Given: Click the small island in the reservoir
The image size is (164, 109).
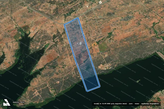Looking at the screenshot, I should pos(138,81).
